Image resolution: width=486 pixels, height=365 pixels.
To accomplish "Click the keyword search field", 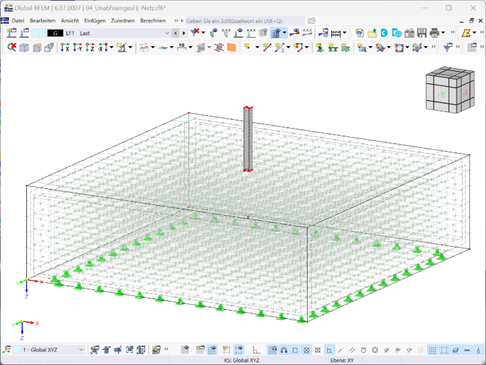I will (245, 20).
